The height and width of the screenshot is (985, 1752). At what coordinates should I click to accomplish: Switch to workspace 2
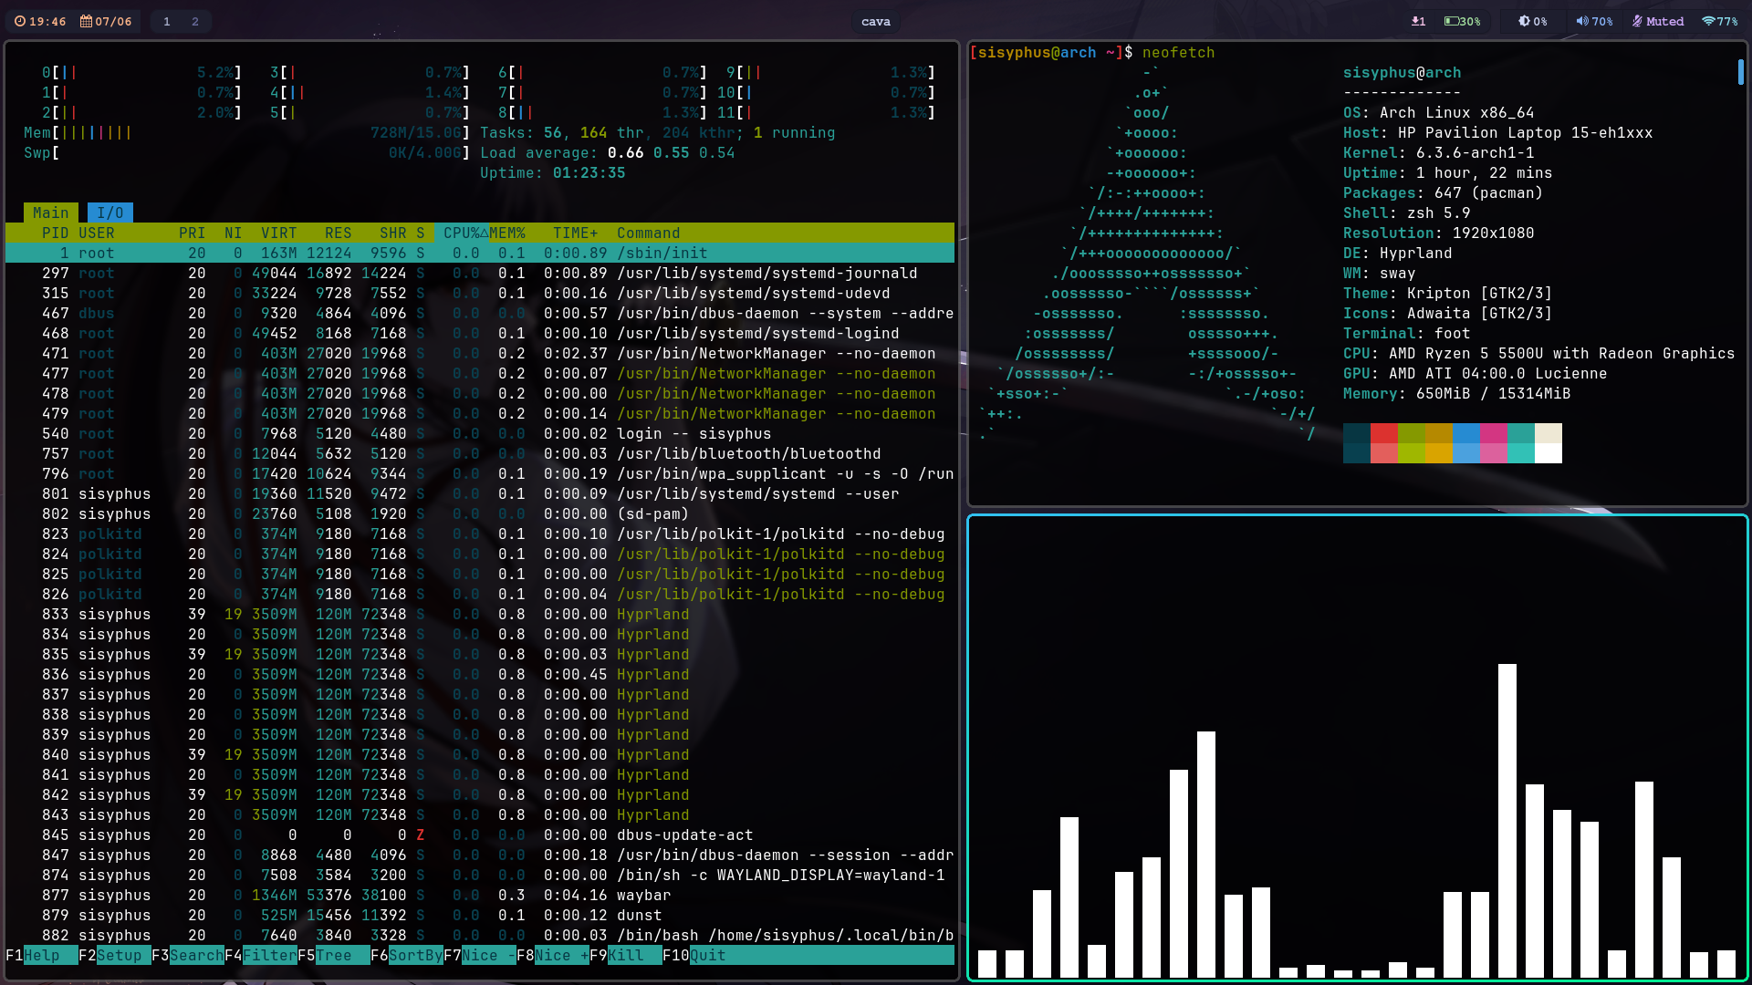pyautogui.click(x=194, y=21)
